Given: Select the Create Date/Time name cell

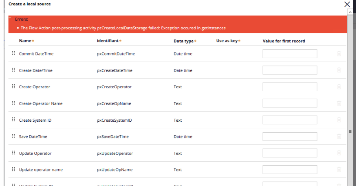Looking at the screenshot, I should click(36, 70).
